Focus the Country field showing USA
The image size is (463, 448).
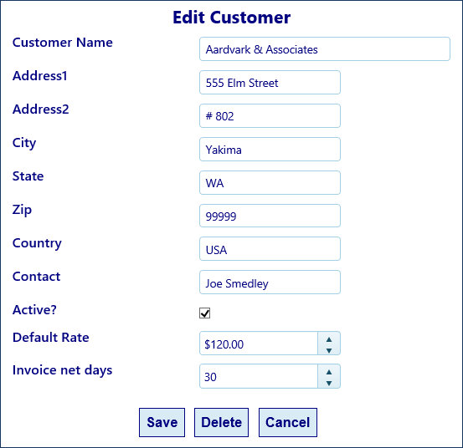[270, 249]
